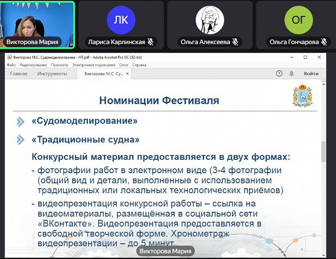
Task: Click the ОГ avatar of Ольга Гончарова
Action: tap(299, 20)
